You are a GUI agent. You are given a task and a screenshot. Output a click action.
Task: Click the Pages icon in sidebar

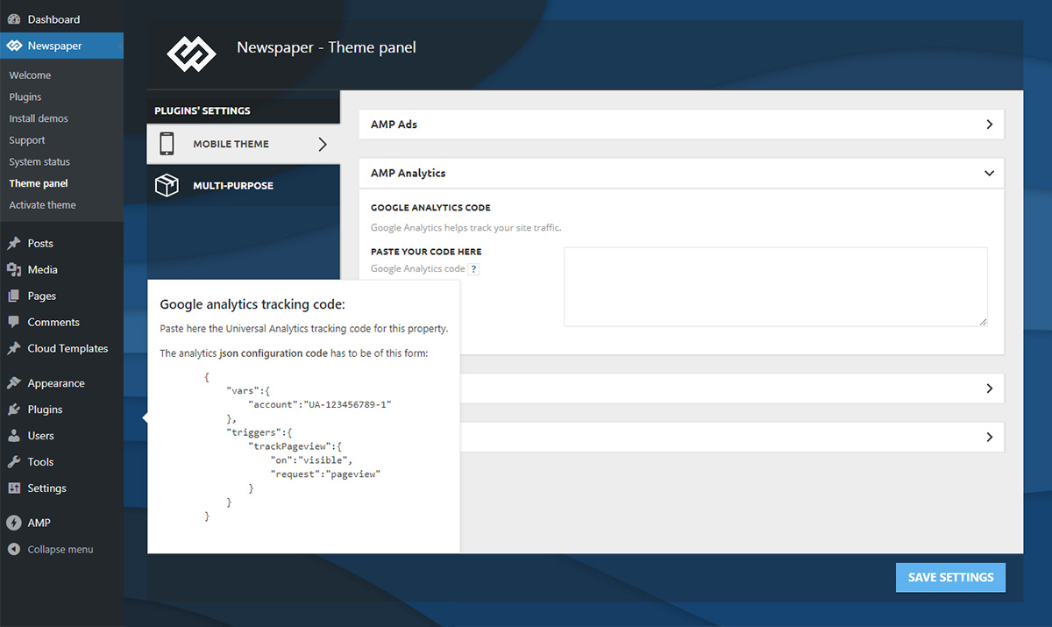click(x=14, y=296)
